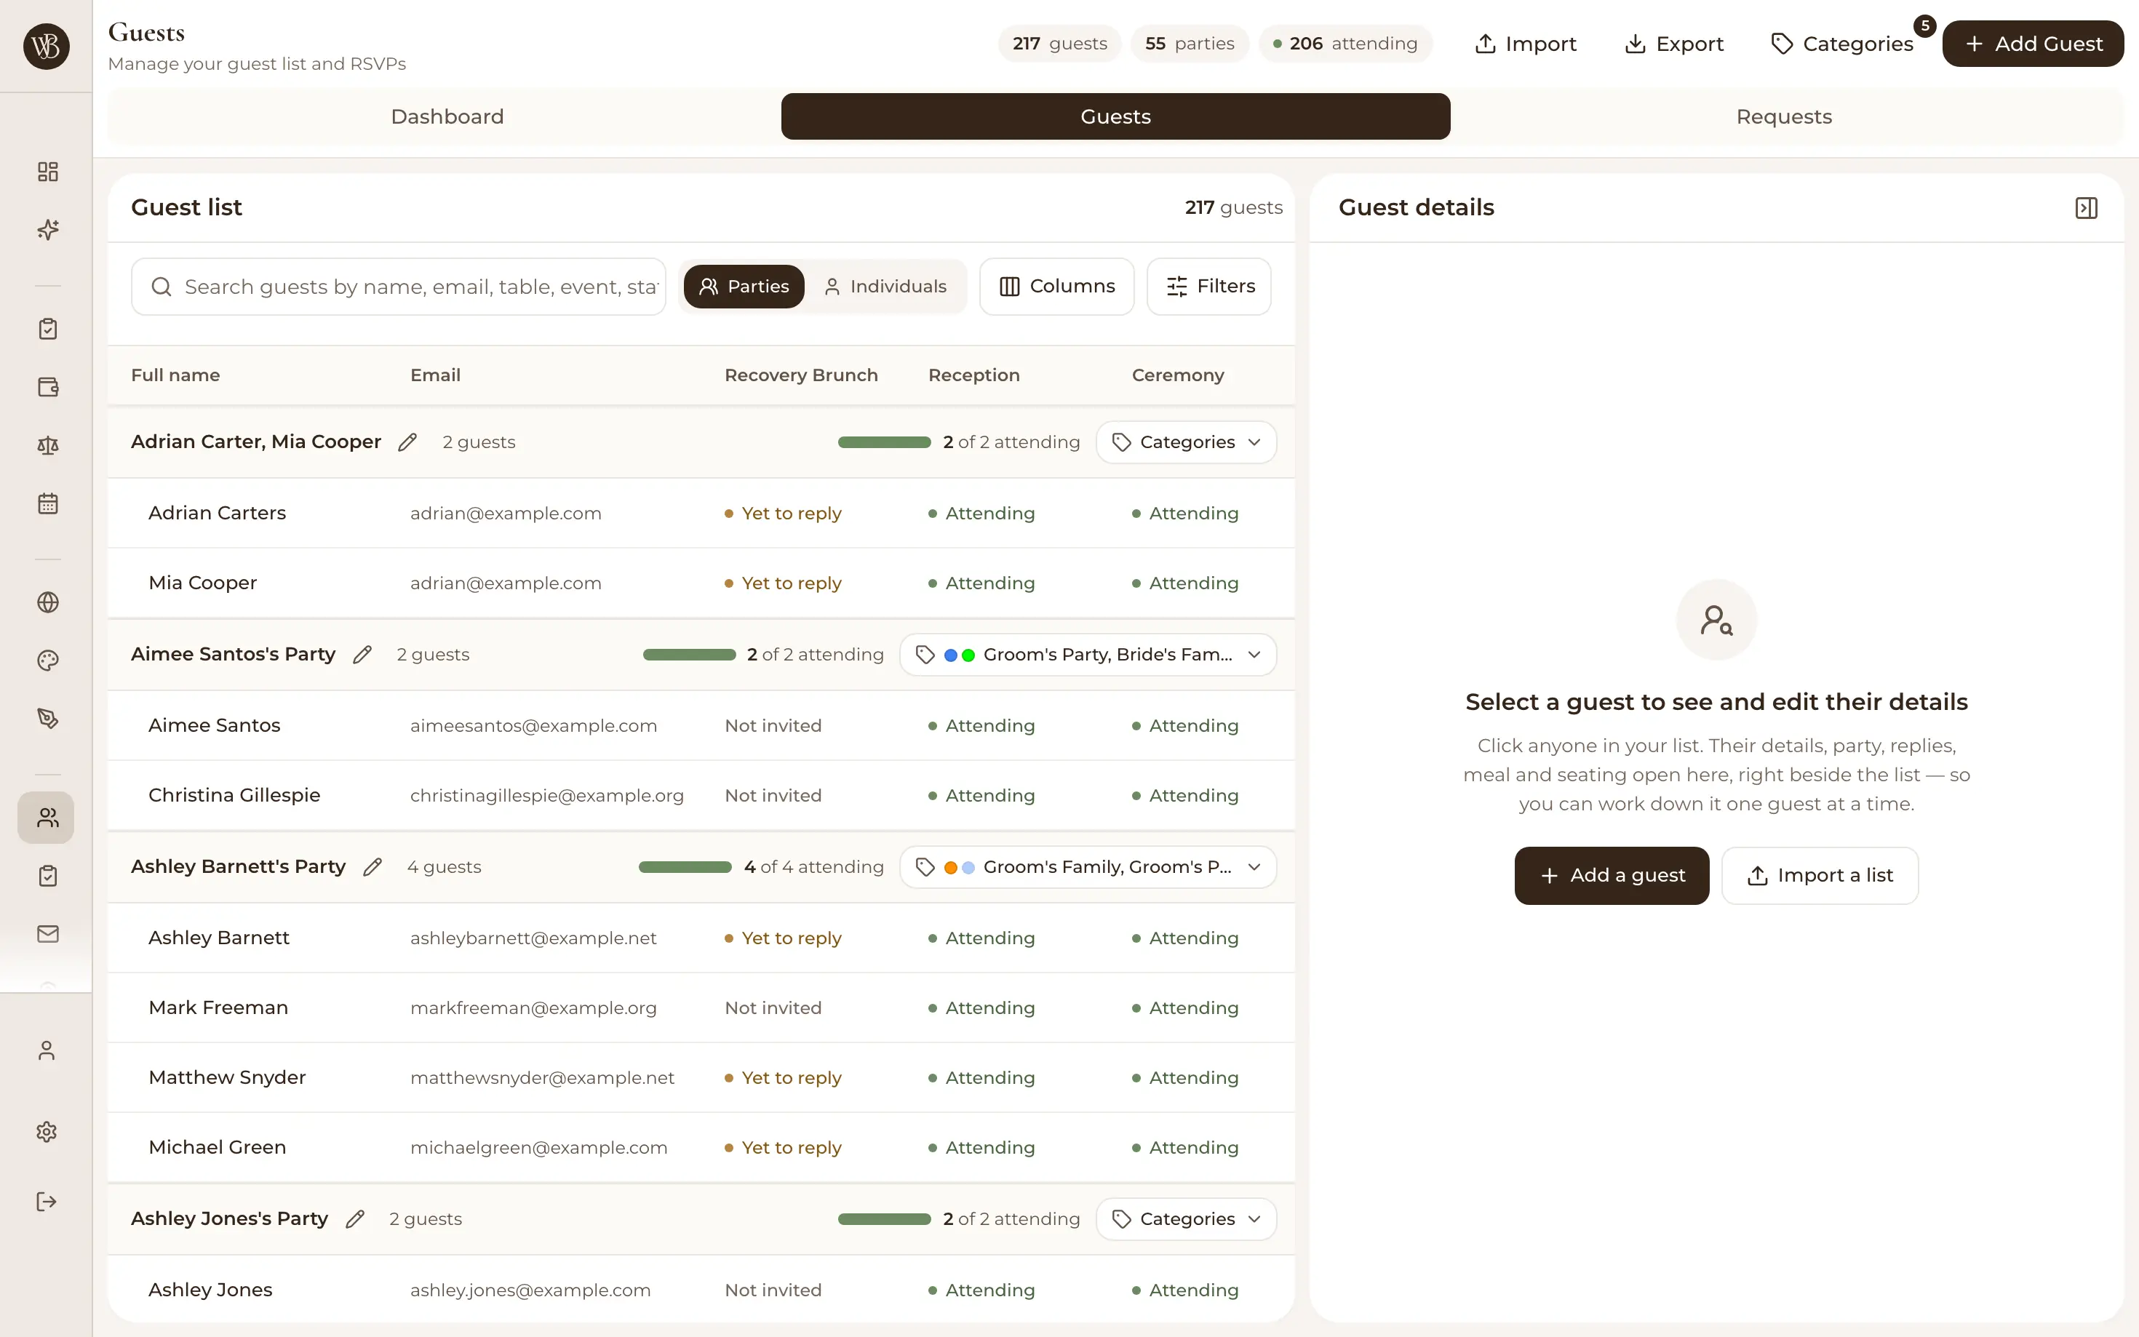Click the guest search field
This screenshot has height=1337, width=2139.
[399, 287]
